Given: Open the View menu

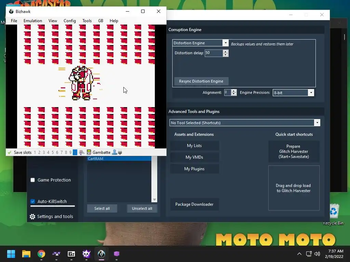Looking at the screenshot, I should pyautogui.click(x=53, y=21).
